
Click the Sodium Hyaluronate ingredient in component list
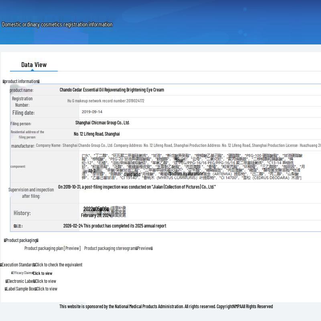click(187, 174)
